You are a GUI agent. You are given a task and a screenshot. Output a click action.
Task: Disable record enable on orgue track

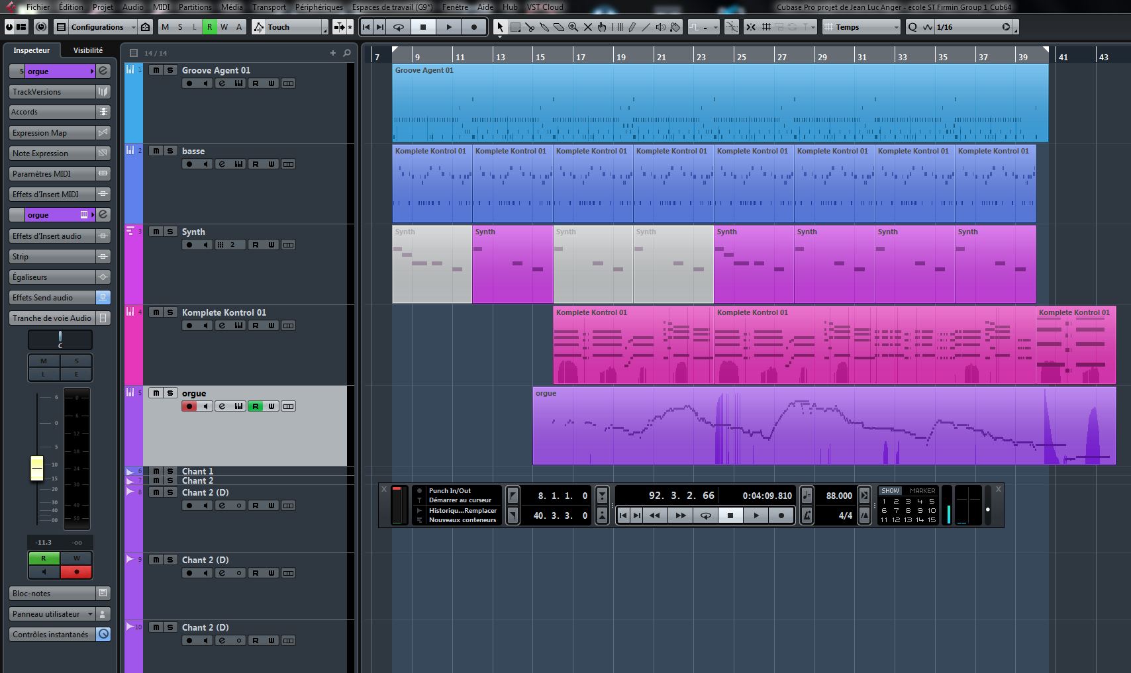[189, 406]
